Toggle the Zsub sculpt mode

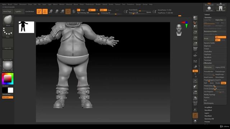coord(109,10)
